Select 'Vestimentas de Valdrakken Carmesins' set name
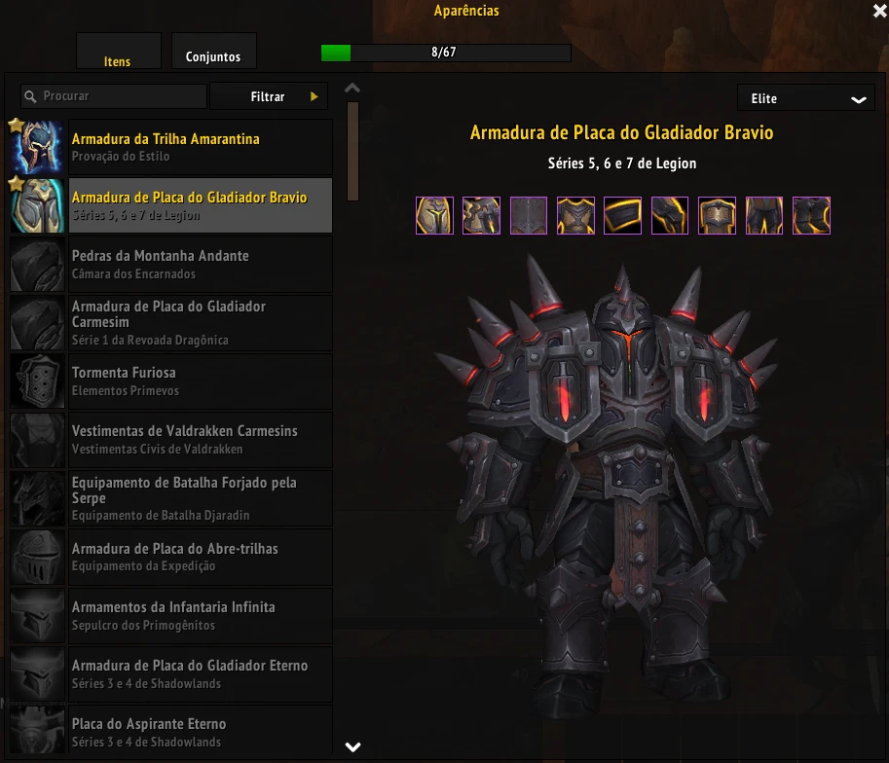 pos(185,431)
